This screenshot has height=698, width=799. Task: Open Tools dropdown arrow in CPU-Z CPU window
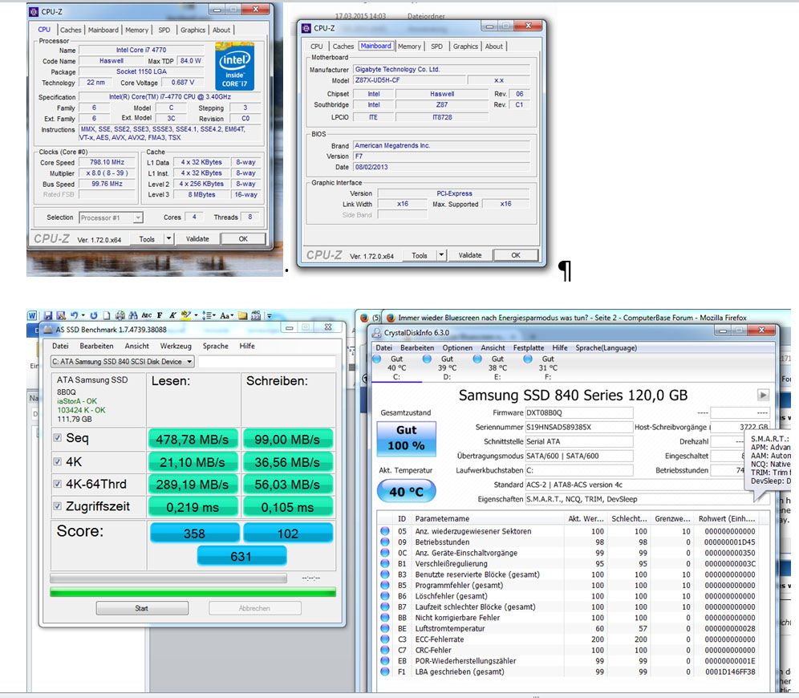click(x=168, y=238)
